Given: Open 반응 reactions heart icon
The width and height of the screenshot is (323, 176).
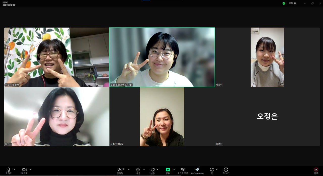Looking at the screenshot, I should pos(153,171).
